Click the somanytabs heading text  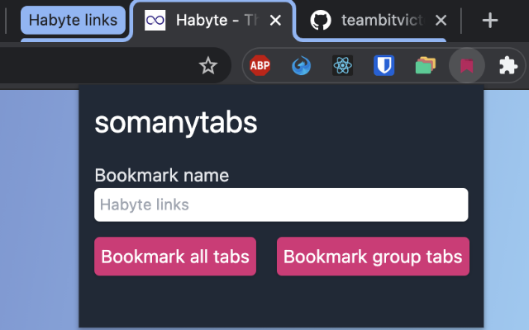tap(176, 123)
